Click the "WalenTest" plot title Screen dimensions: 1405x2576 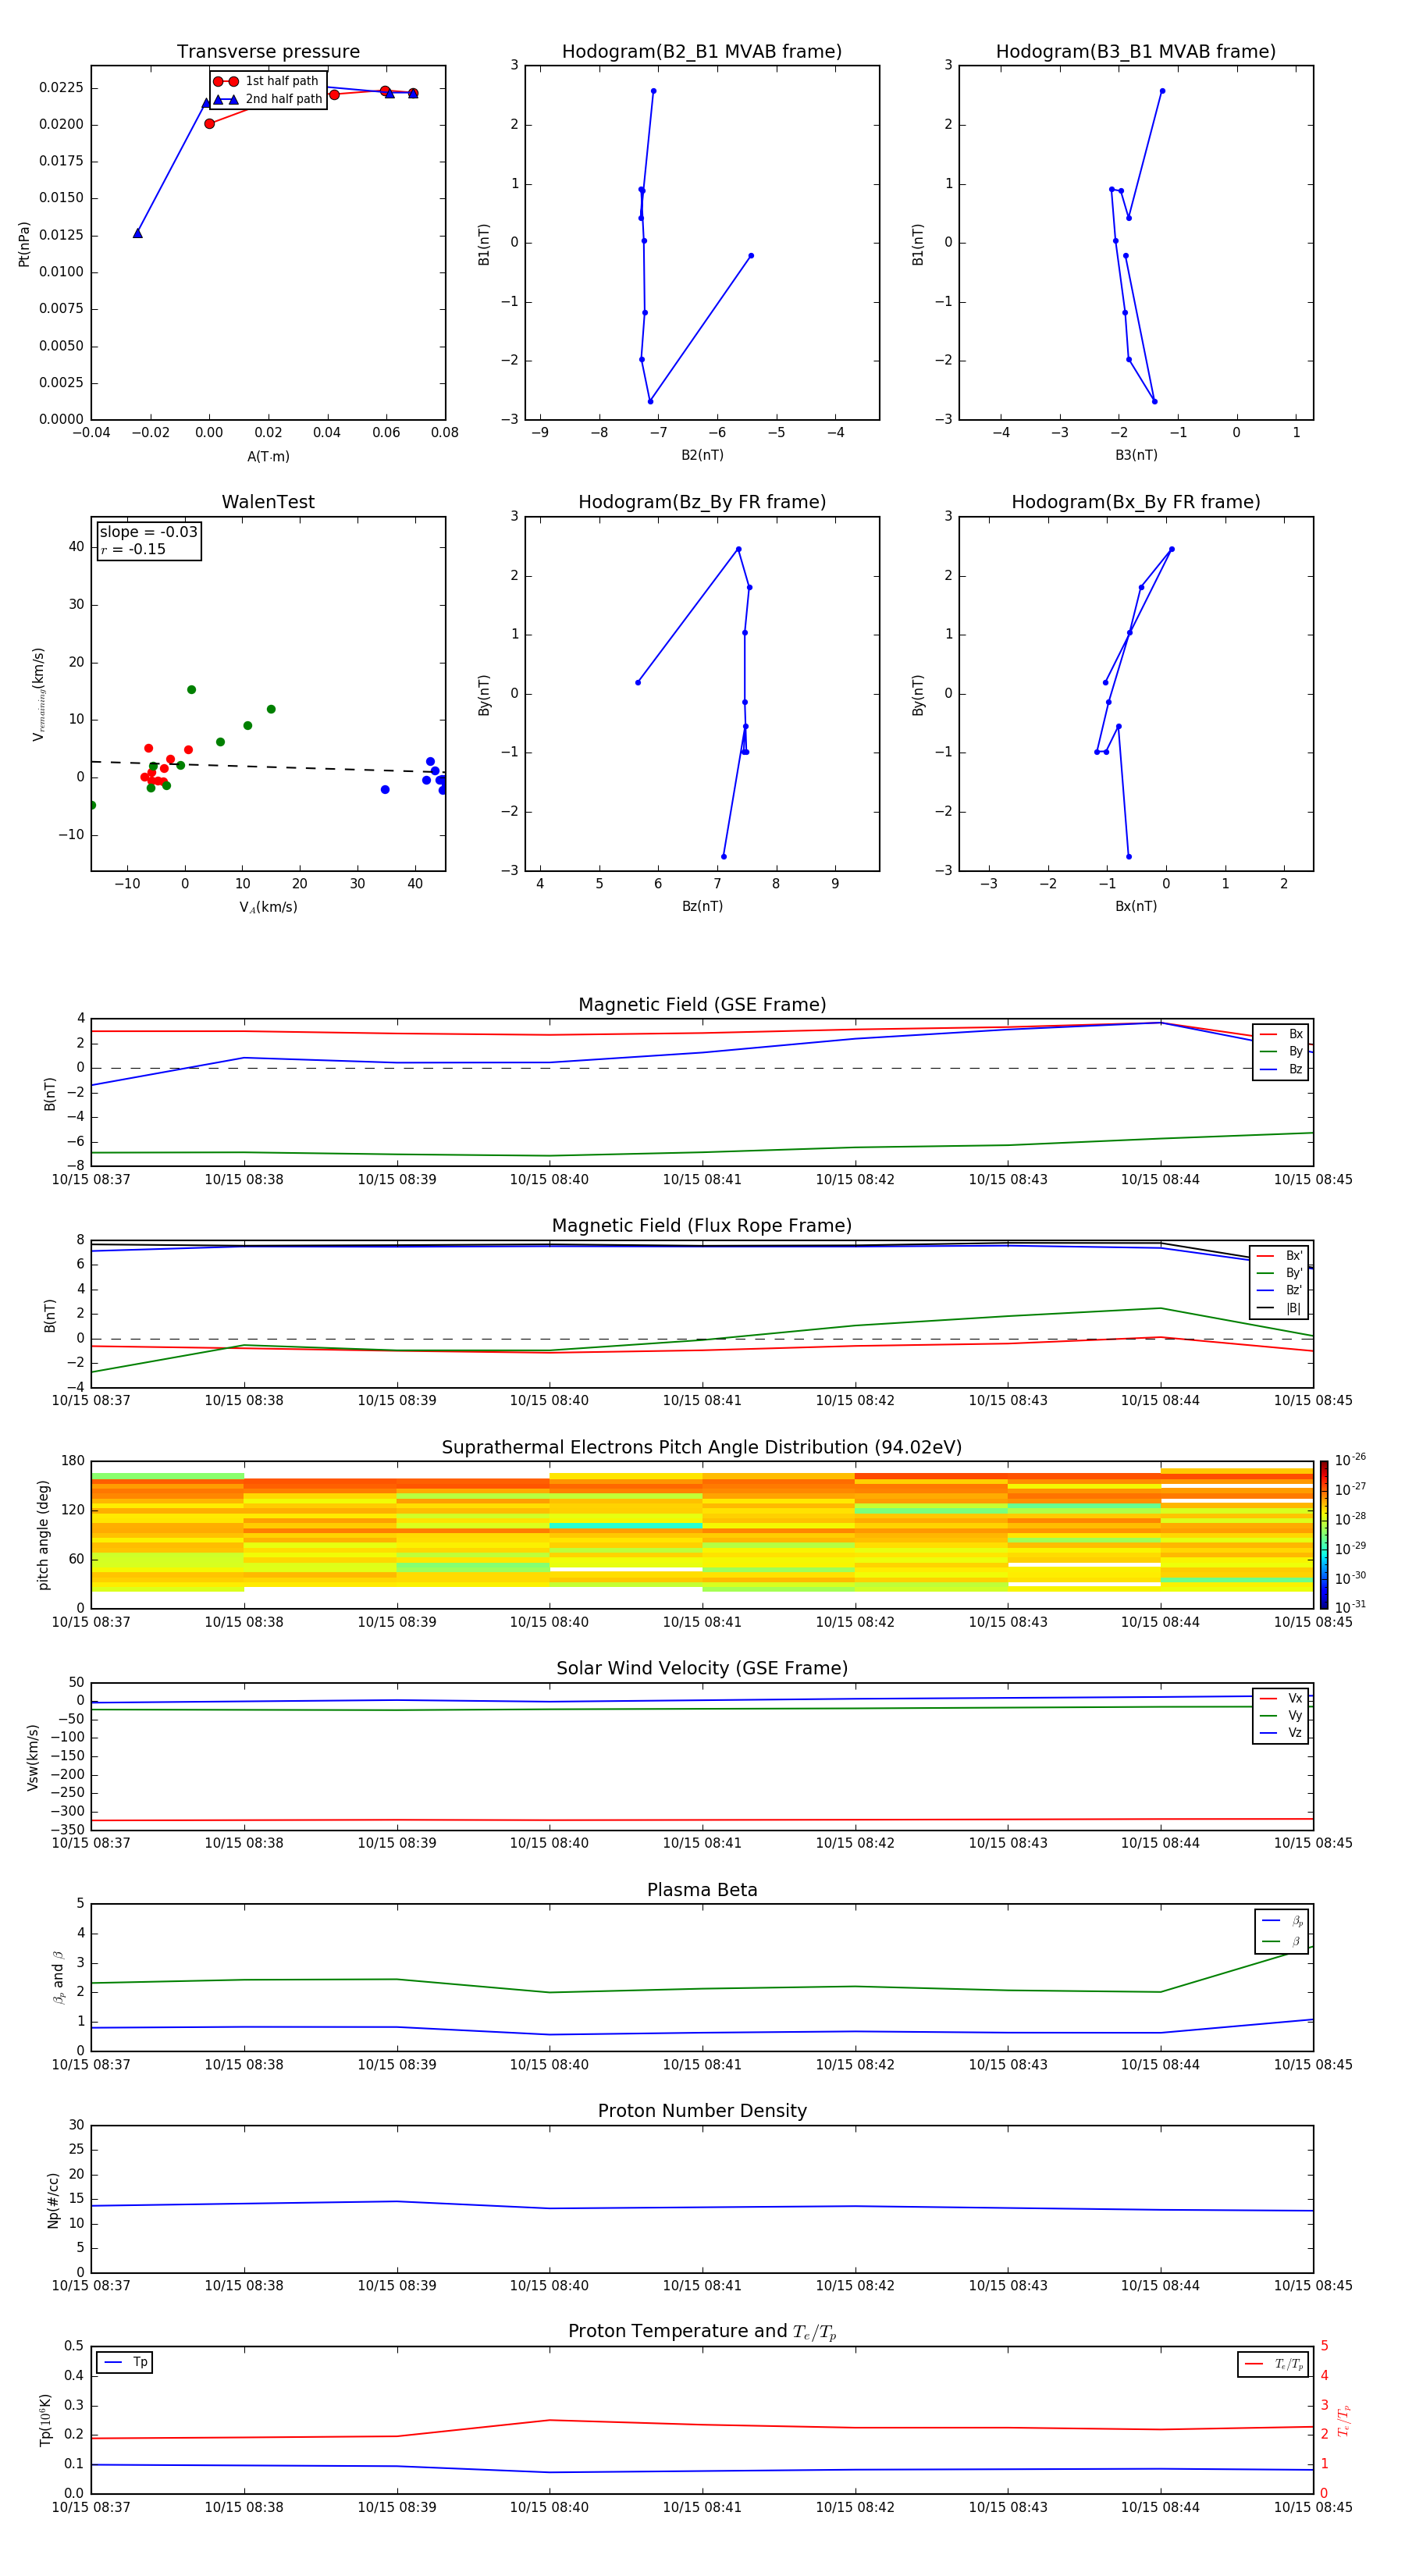[268, 502]
